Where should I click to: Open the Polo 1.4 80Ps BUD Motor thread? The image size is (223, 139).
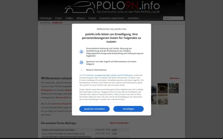(63, 133)
